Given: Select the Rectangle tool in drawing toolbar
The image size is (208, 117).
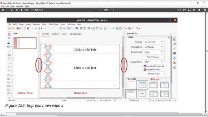Looking at the screenshot, I should pyautogui.click(x=9, y=55).
